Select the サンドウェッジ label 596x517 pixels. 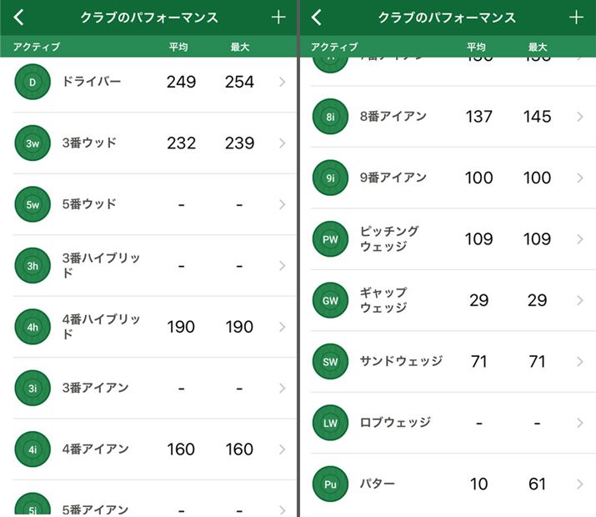coord(401,361)
